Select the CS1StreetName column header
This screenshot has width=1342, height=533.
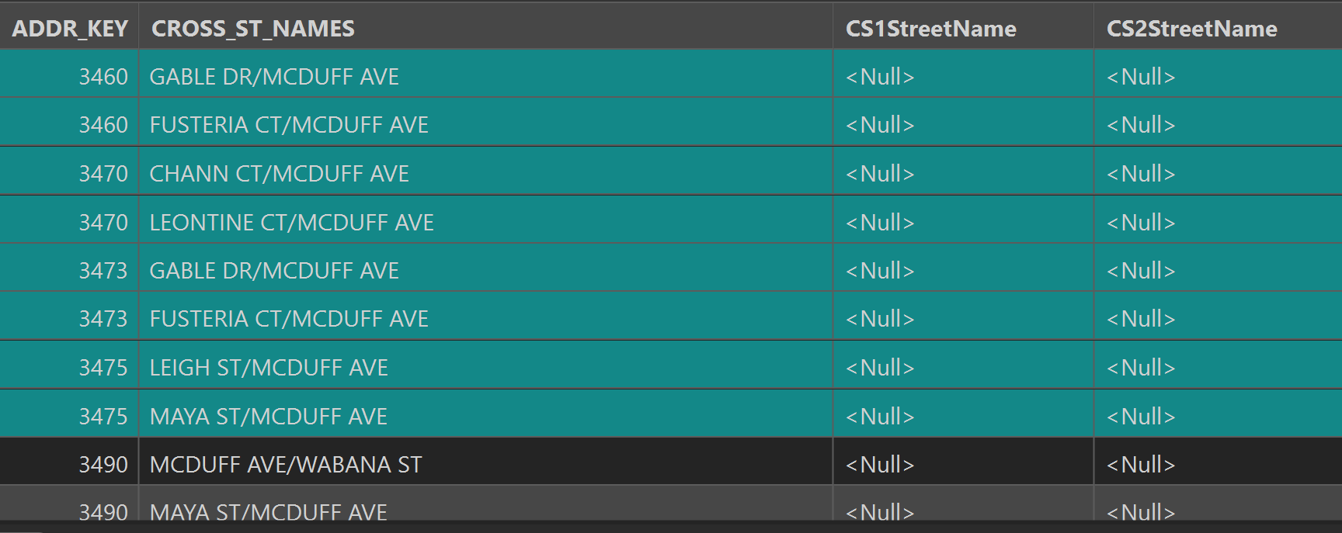coord(930,29)
